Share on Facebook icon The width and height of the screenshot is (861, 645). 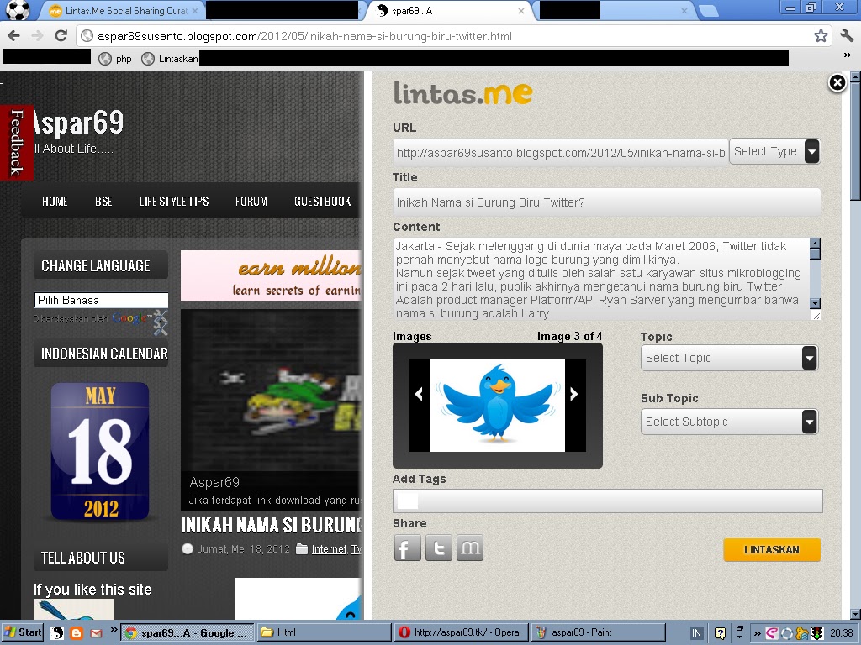pos(408,548)
